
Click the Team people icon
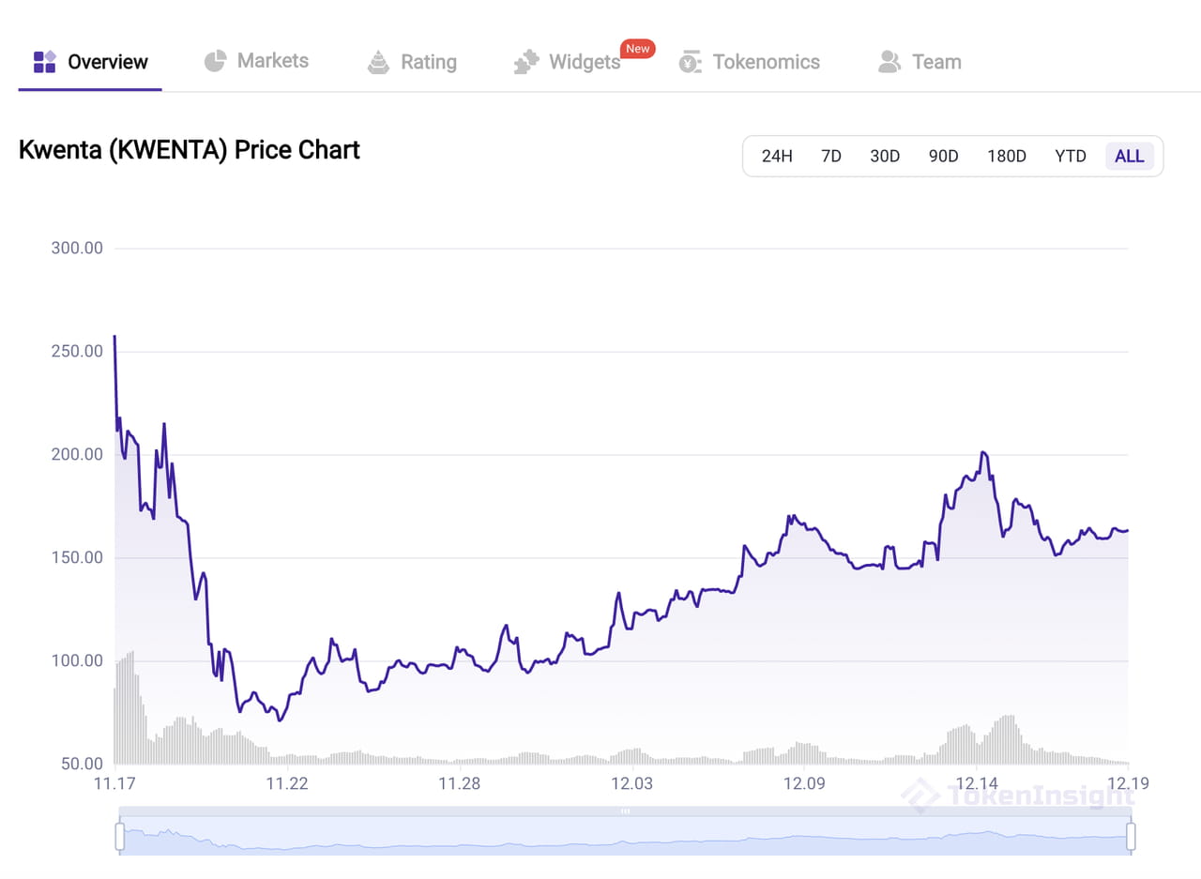(889, 62)
